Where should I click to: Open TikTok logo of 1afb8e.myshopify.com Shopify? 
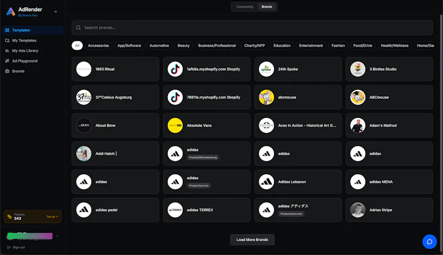tap(175, 69)
